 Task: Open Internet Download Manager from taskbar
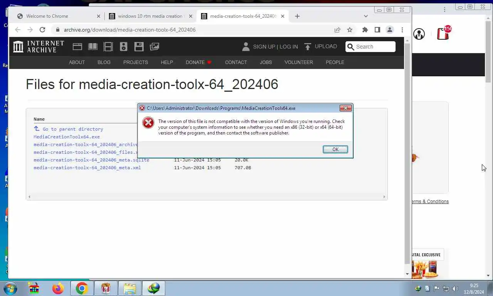154,288
